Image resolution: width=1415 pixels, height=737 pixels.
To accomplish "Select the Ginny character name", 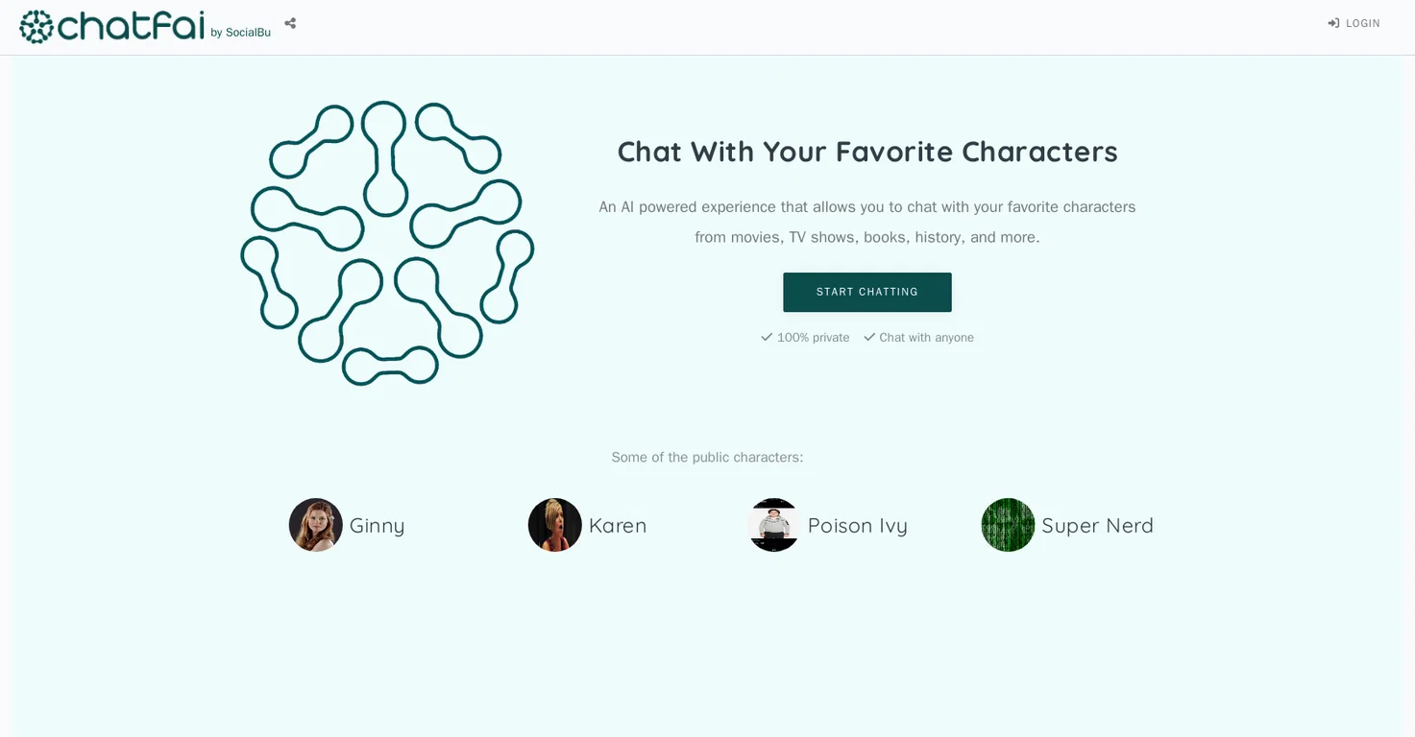I will pos(378,525).
